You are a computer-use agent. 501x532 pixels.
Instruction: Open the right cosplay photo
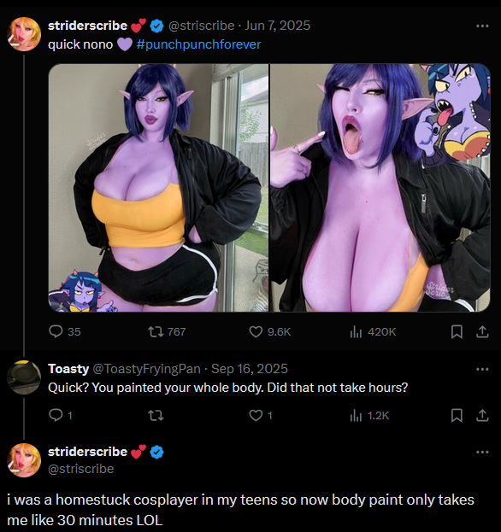380,188
